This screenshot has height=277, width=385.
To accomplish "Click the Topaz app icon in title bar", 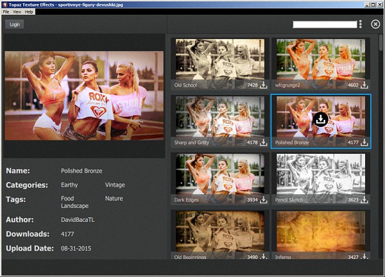I will pos(4,4).
